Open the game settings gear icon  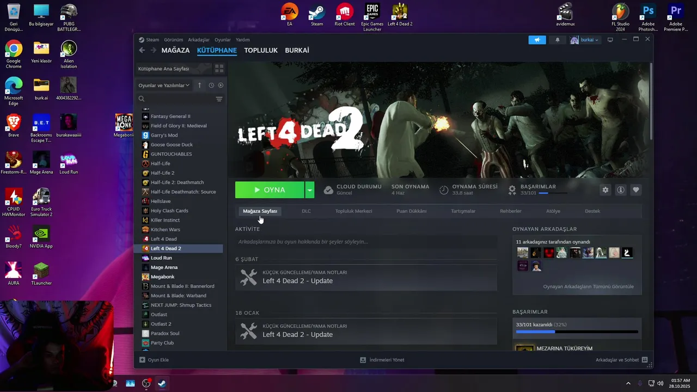[605, 190]
